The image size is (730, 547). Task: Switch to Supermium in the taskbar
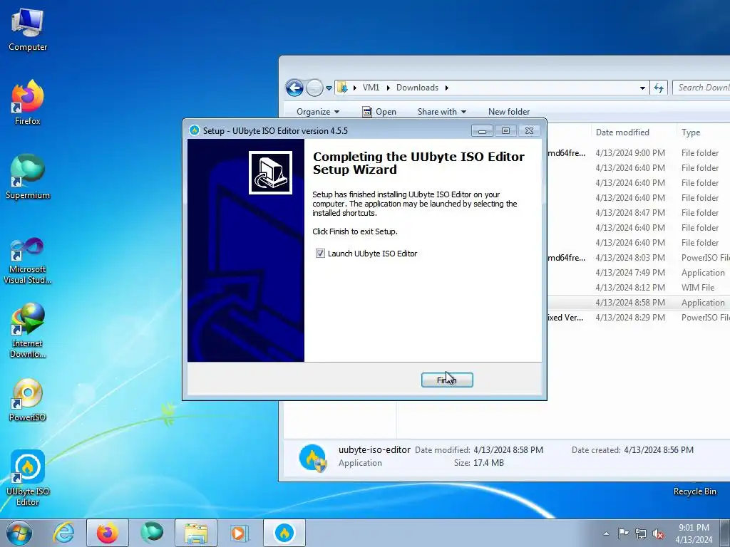[x=152, y=533]
